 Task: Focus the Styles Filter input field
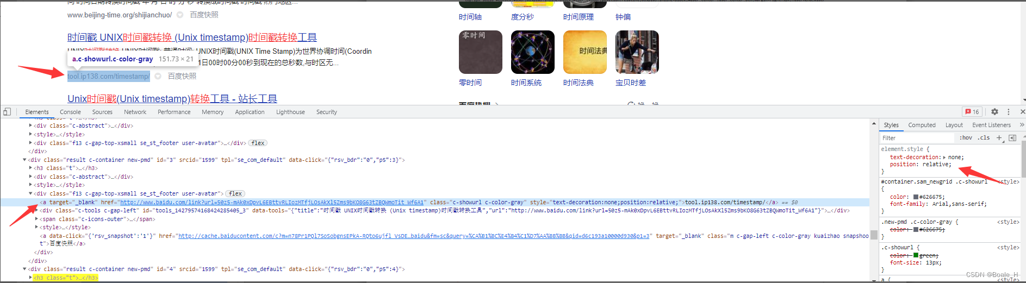click(917, 138)
